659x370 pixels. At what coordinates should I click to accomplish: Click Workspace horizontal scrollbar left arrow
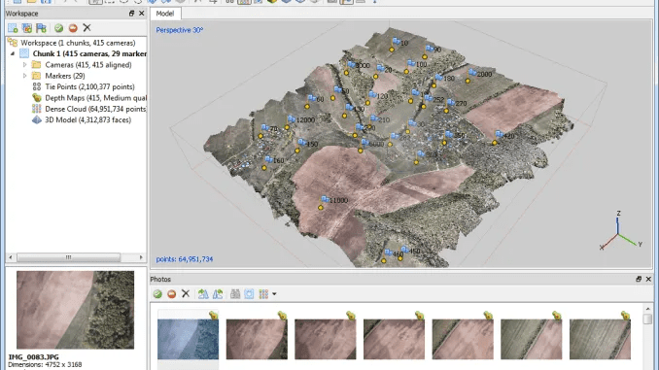[x=11, y=257]
